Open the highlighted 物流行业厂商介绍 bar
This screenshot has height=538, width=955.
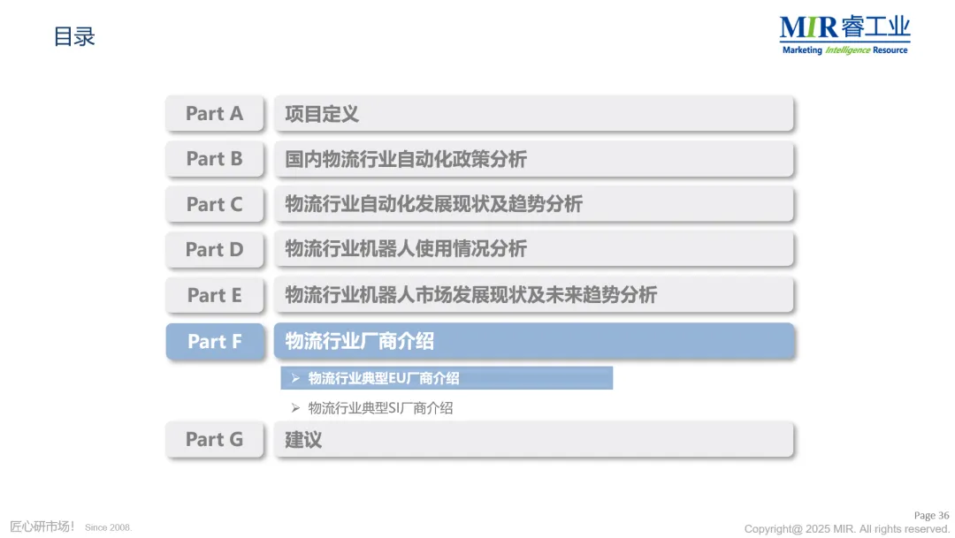[x=533, y=341]
